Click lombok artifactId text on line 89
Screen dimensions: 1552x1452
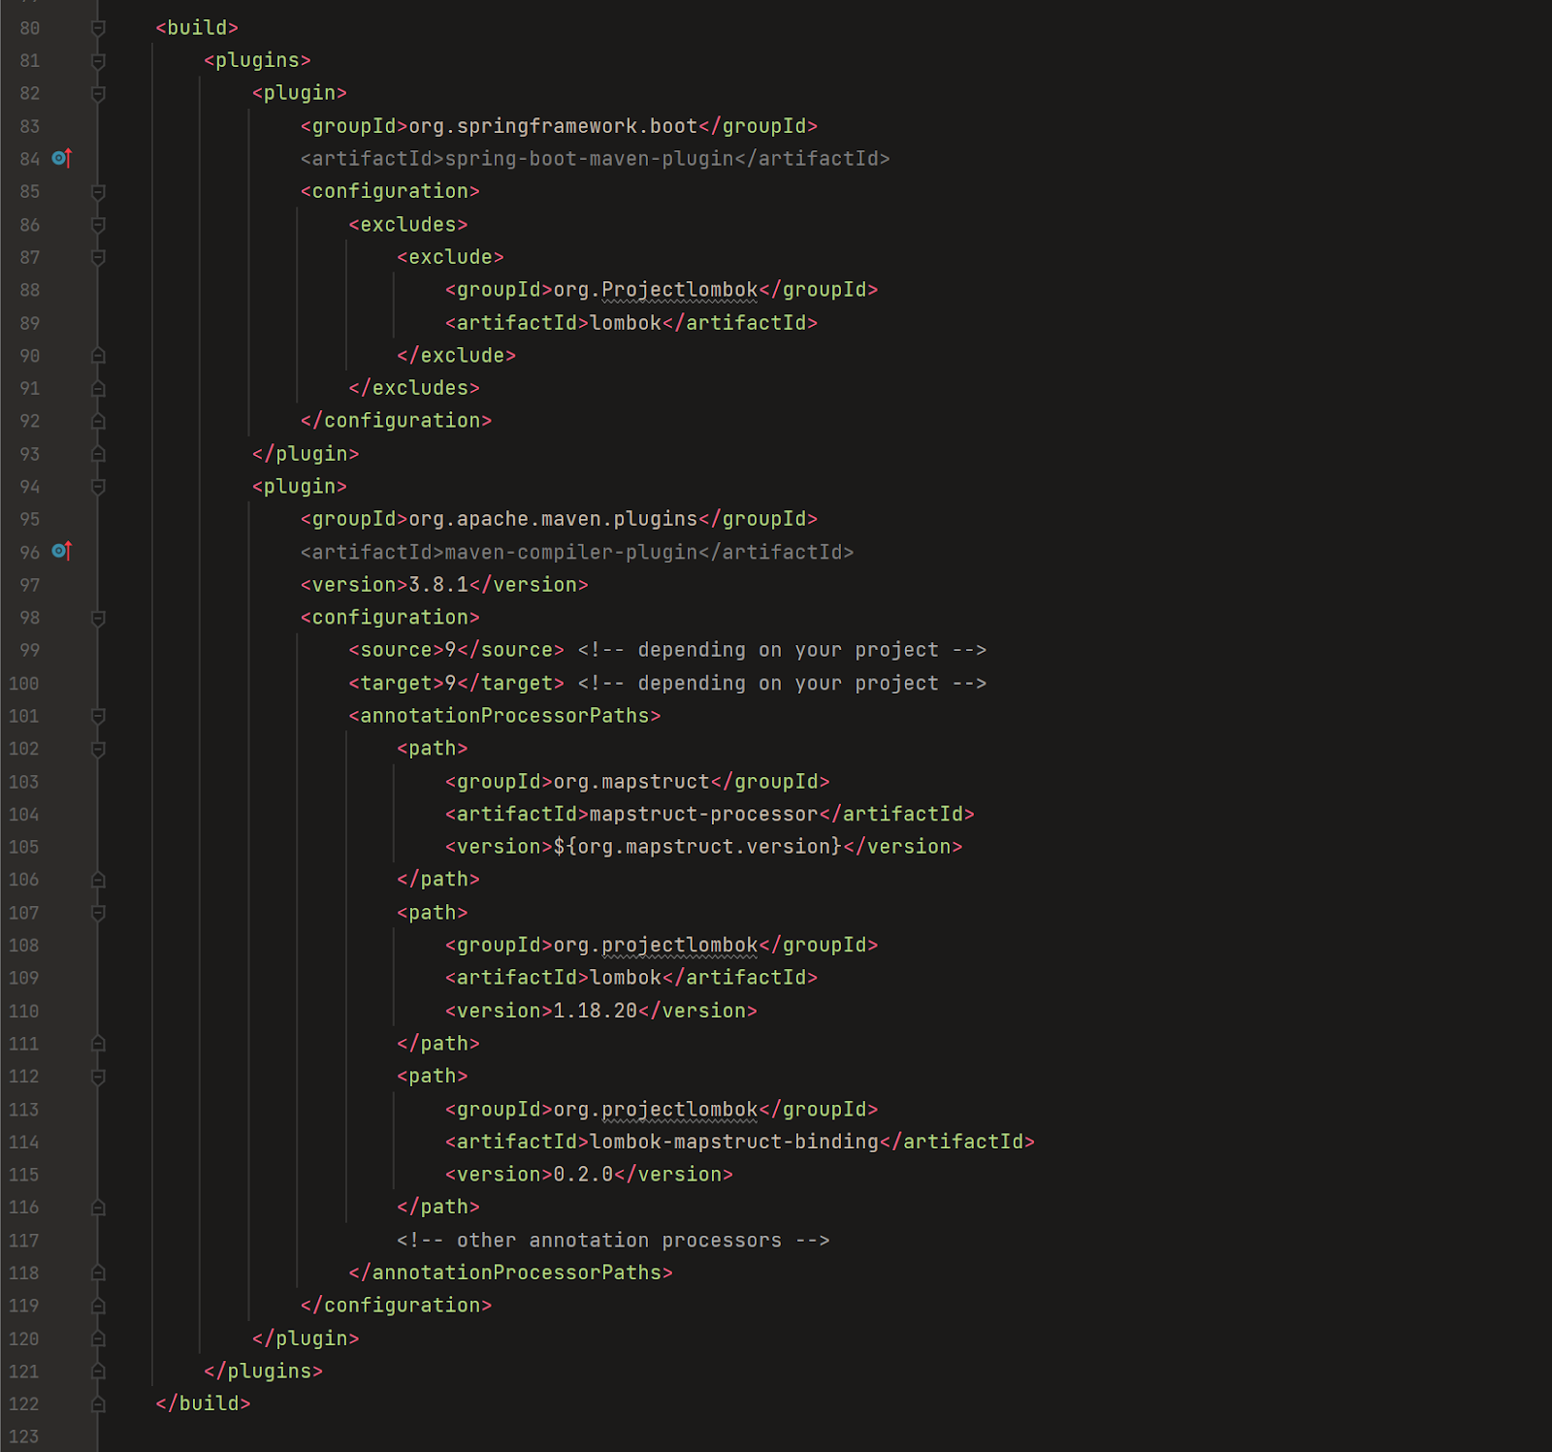click(x=626, y=322)
